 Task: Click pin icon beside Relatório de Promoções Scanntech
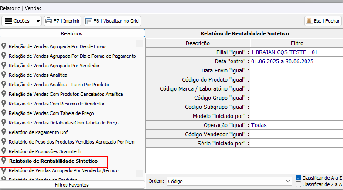click(4, 151)
